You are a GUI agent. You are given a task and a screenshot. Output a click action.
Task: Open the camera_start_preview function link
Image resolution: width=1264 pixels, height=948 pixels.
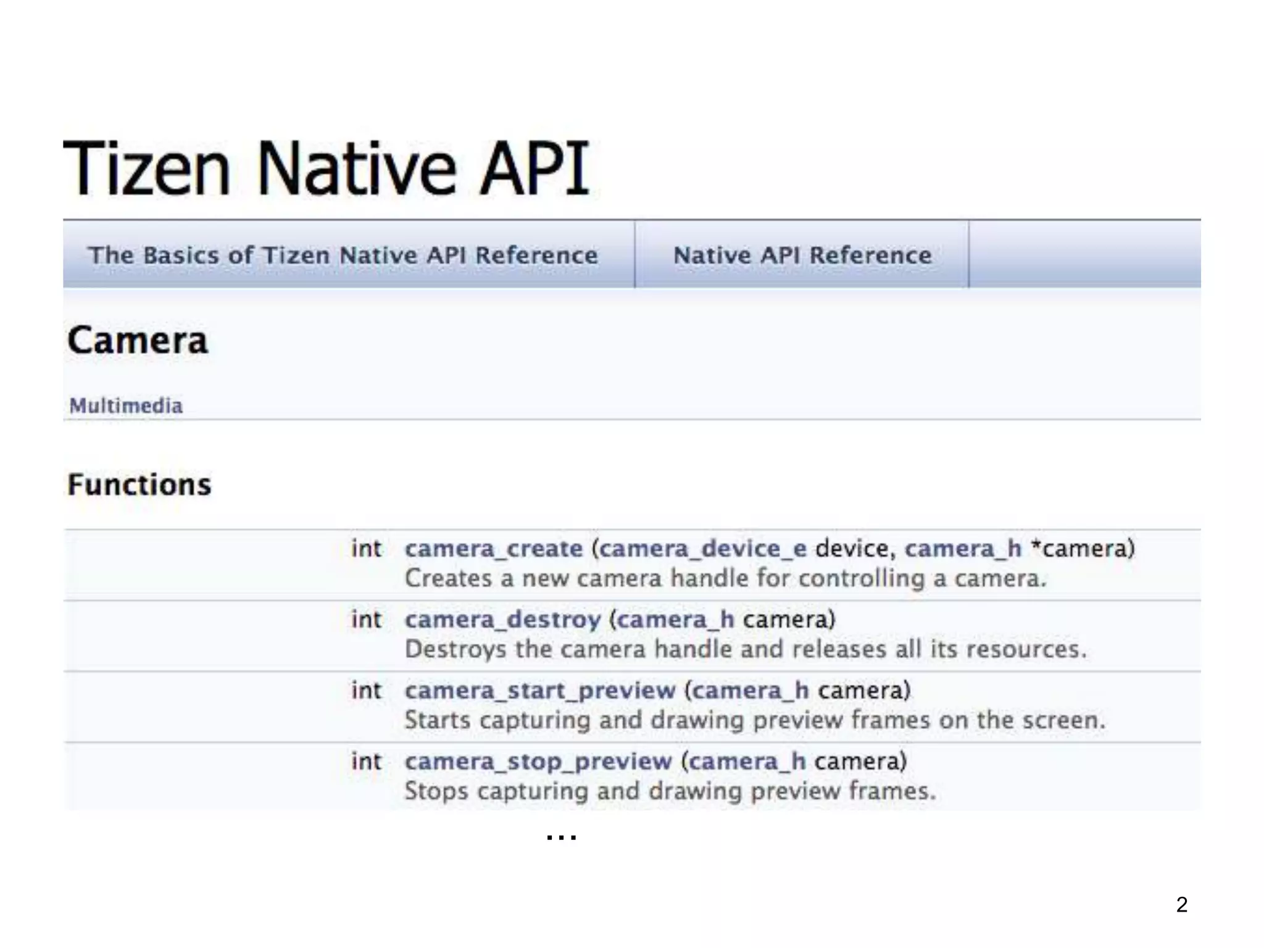point(540,691)
